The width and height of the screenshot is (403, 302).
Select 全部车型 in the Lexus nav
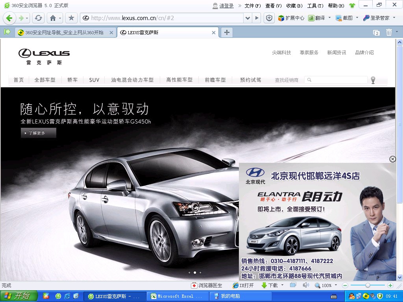pyautogui.click(x=45, y=80)
